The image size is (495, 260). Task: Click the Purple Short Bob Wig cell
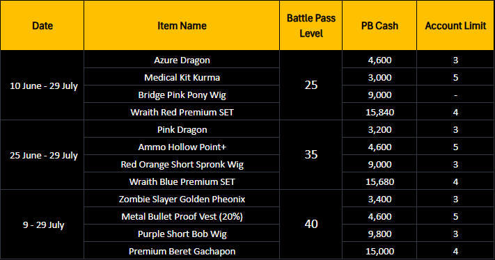point(182,234)
